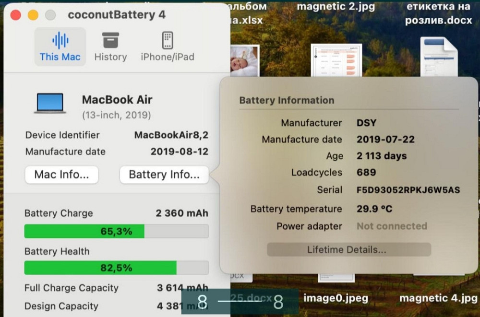Select the Battery Health progress bar
The image size is (480, 317).
pyautogui.click(x=116, y=268)
